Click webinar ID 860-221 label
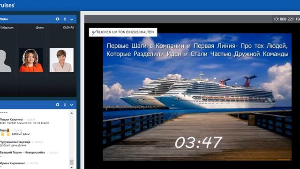Viewport: 300px width, 169px height. [x=287, y=19]
